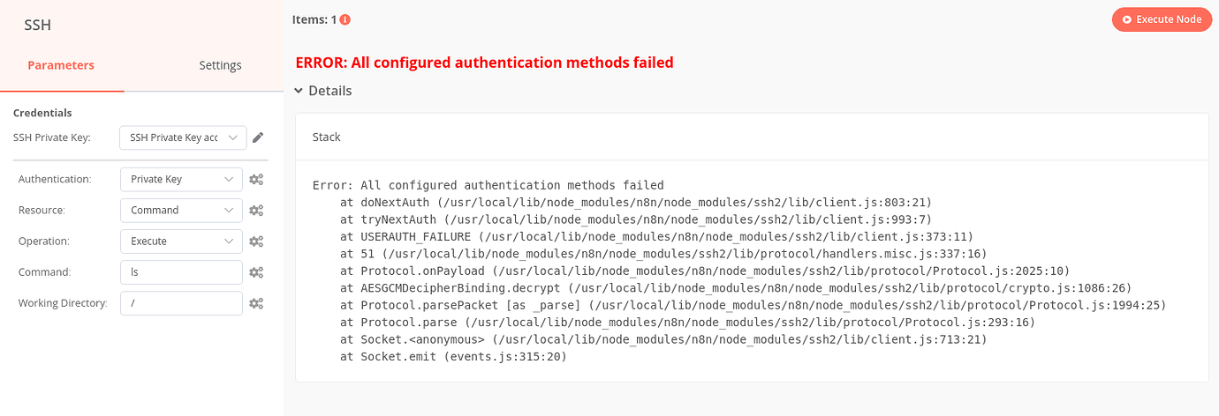Open the Resource Command dropdown
This screenshot has width=1219, height=416.
tap(181, 211)
